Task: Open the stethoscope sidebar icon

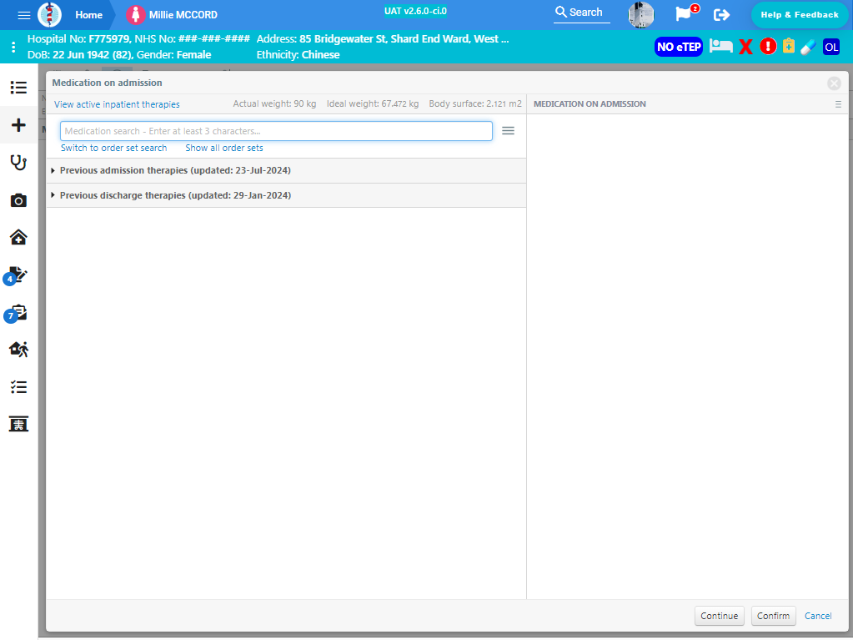Action: pyautogui.click(x=18, y=162)
